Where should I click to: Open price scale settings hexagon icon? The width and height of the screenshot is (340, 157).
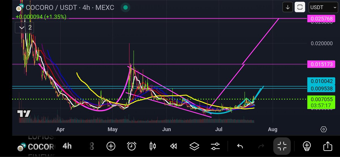pos(323,130)
